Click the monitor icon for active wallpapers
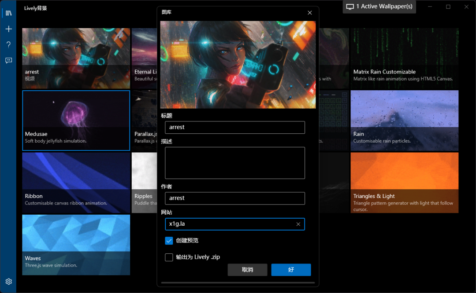This screenshot has height=293, width=476. pyautogui.click(x=350, y=7)
